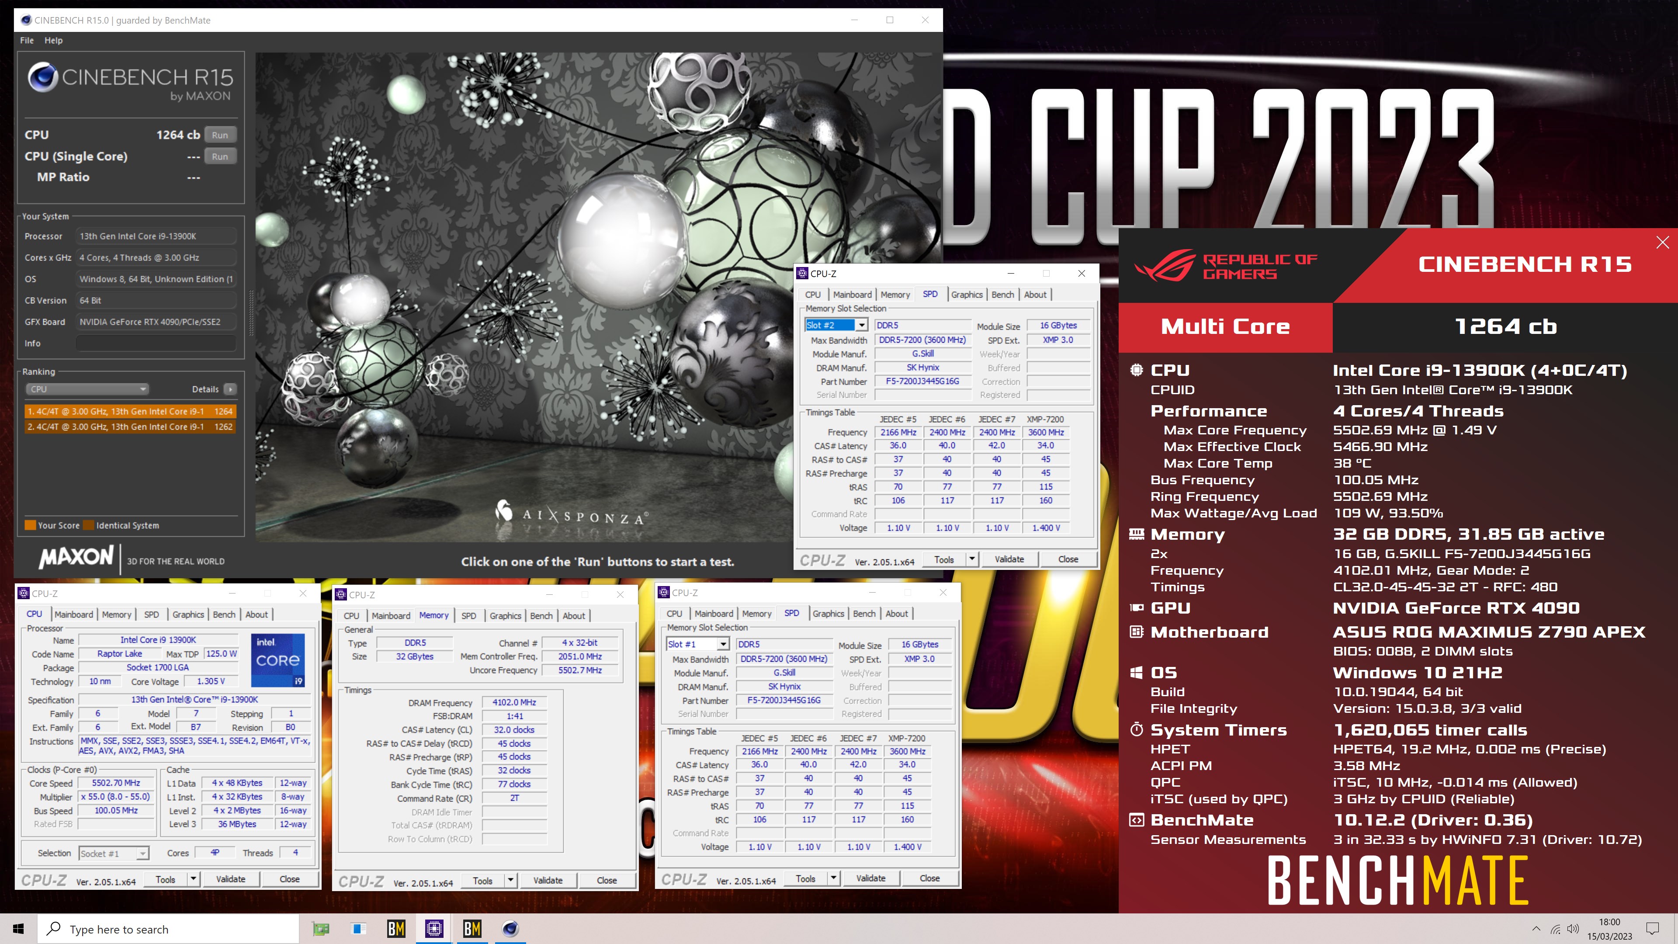Switch to Memory tab in Slot #1 CPU-Z window

pyautogui.click(x=756, y=614)
